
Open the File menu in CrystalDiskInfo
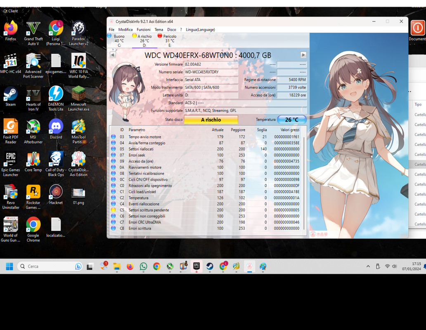pos(111,30)
